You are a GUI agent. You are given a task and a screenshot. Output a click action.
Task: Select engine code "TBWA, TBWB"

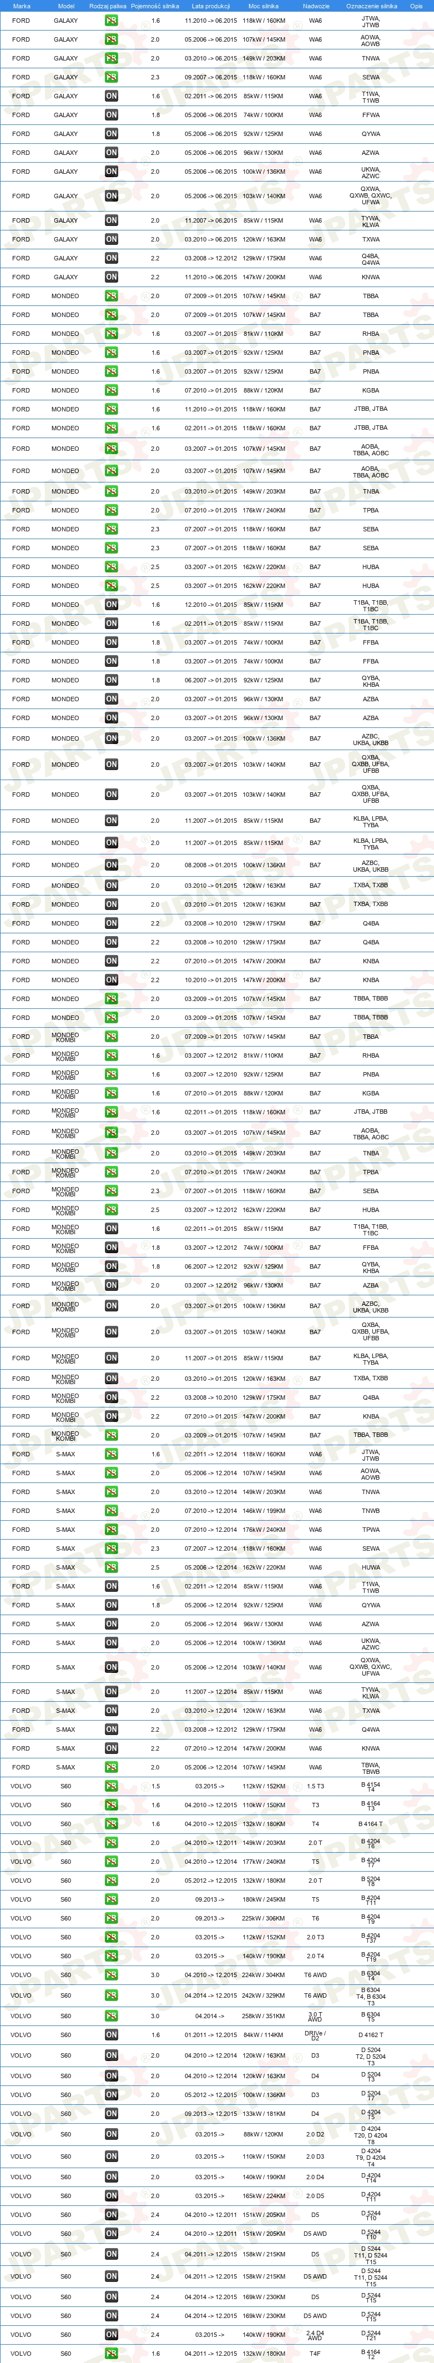click(x=371, y=1767)
